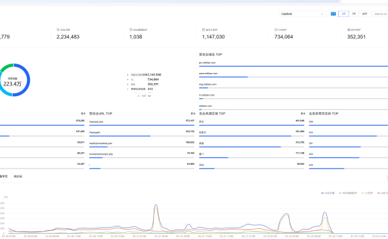This screenshot has height=239, width=388.
Task: Toggle green Web protection series in chart legend
Action: (348, 193)
